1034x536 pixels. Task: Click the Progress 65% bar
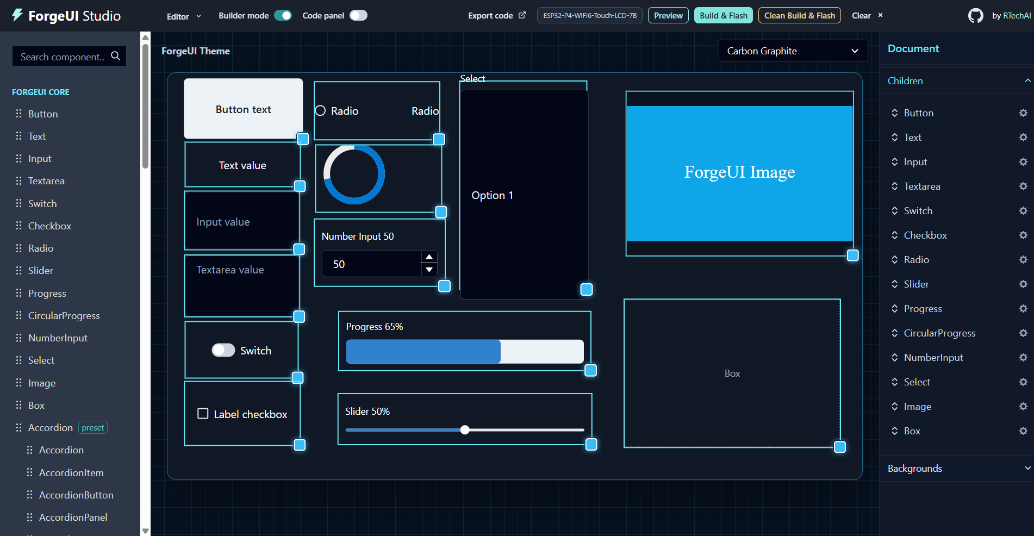pyautogui.click(x=465, y=351)
